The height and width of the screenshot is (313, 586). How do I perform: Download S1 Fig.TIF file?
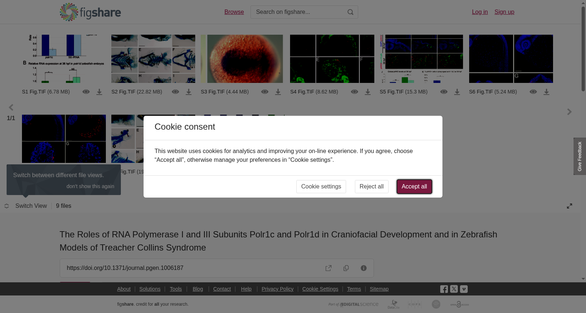pyautogui.click(x=99, y=92)
